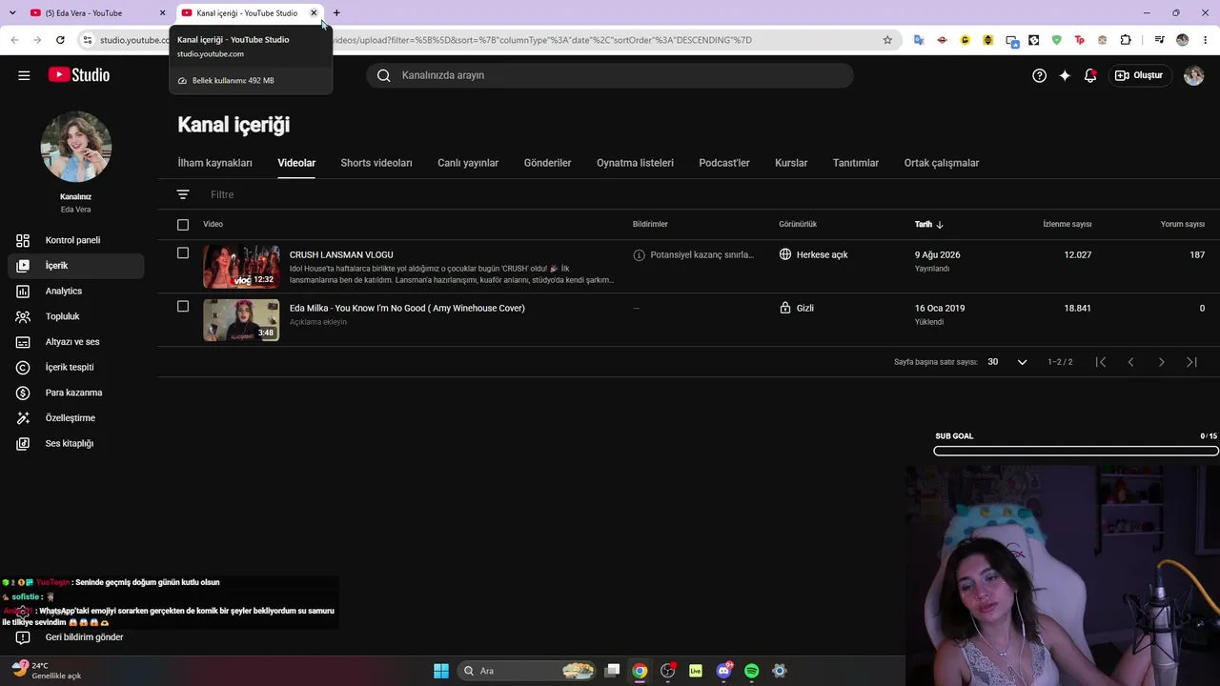Click the Windows taskbar Ara search box
Screen dimensions: 1220x686
point(527,671)
